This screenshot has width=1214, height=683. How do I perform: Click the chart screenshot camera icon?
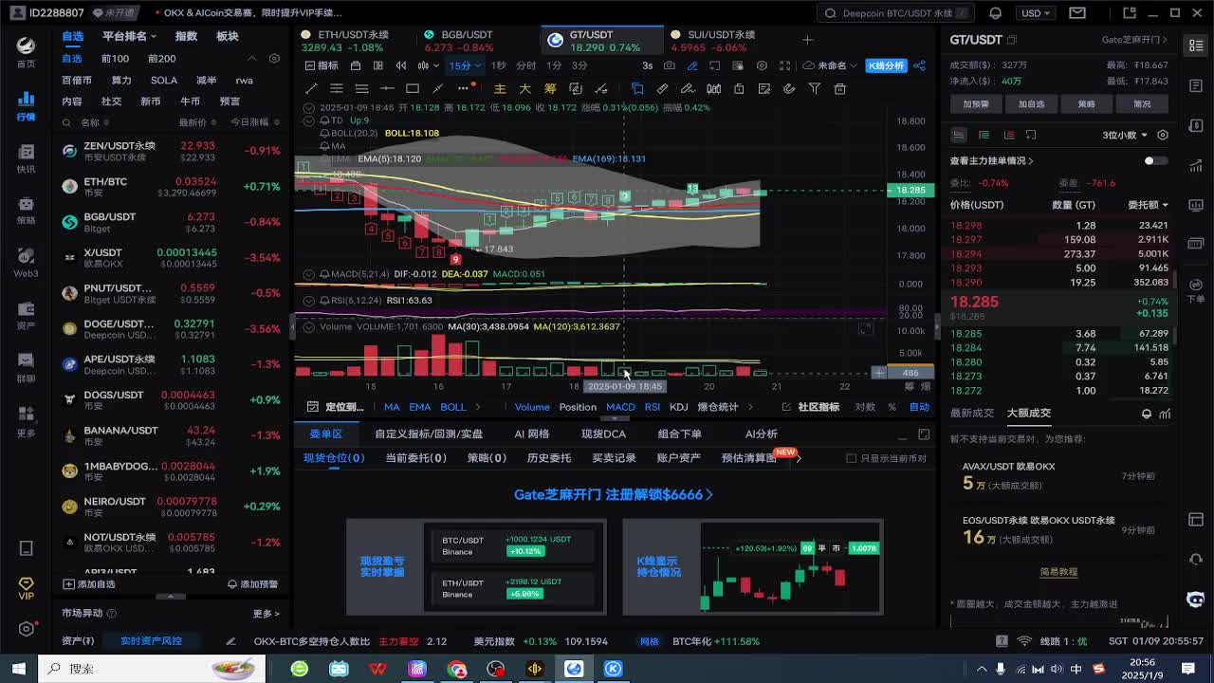tap(670, 65)
